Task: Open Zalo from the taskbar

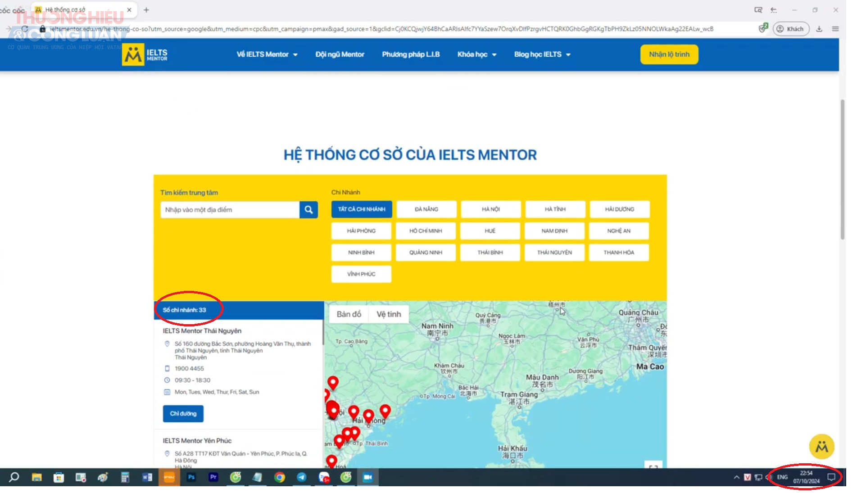Action: 324,477
